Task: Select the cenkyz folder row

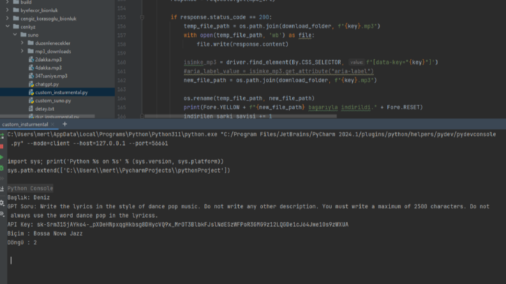Action: point(57,27)
